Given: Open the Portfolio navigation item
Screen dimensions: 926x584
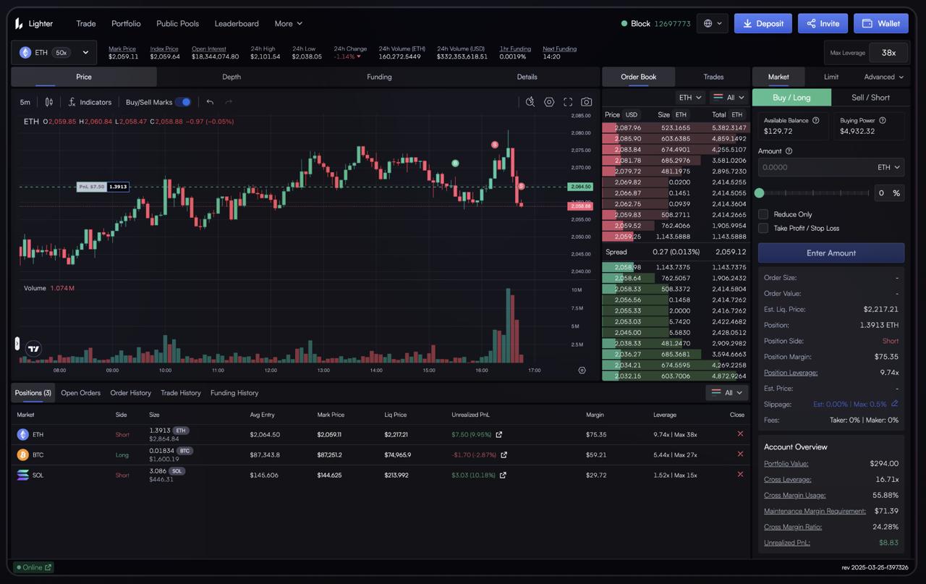Looking at the screenshot, I should click(x=126, y=24).
